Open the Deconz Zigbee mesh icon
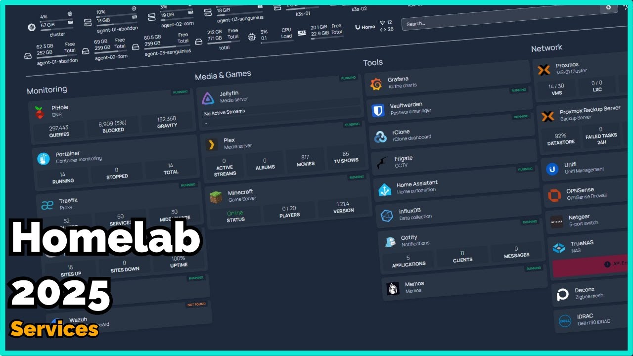The image size is (633, 356). 563,295
